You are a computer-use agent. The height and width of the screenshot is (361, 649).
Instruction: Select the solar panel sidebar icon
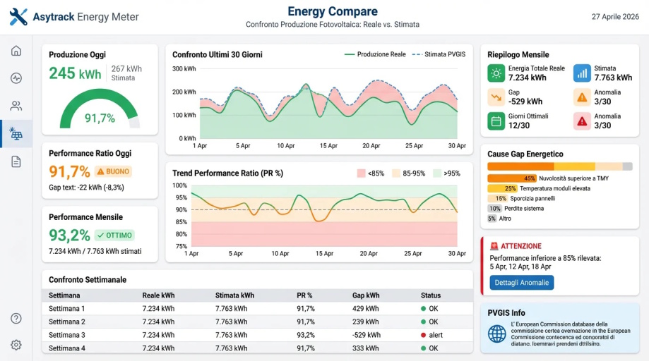16,134
